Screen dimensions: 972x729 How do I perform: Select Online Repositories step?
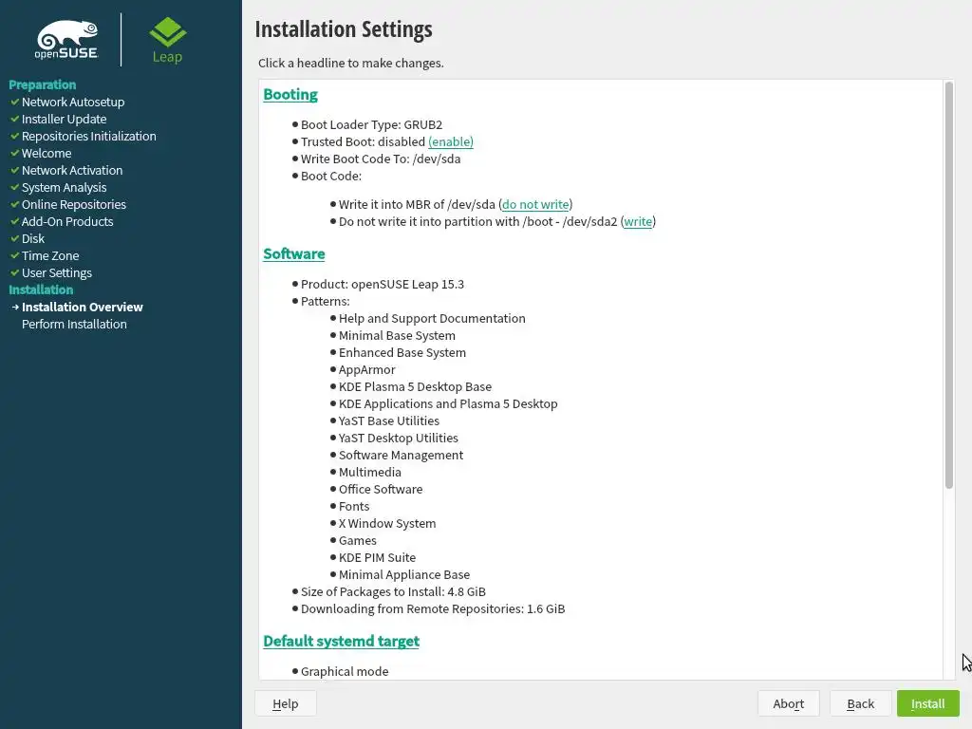[x=74, y=205]
